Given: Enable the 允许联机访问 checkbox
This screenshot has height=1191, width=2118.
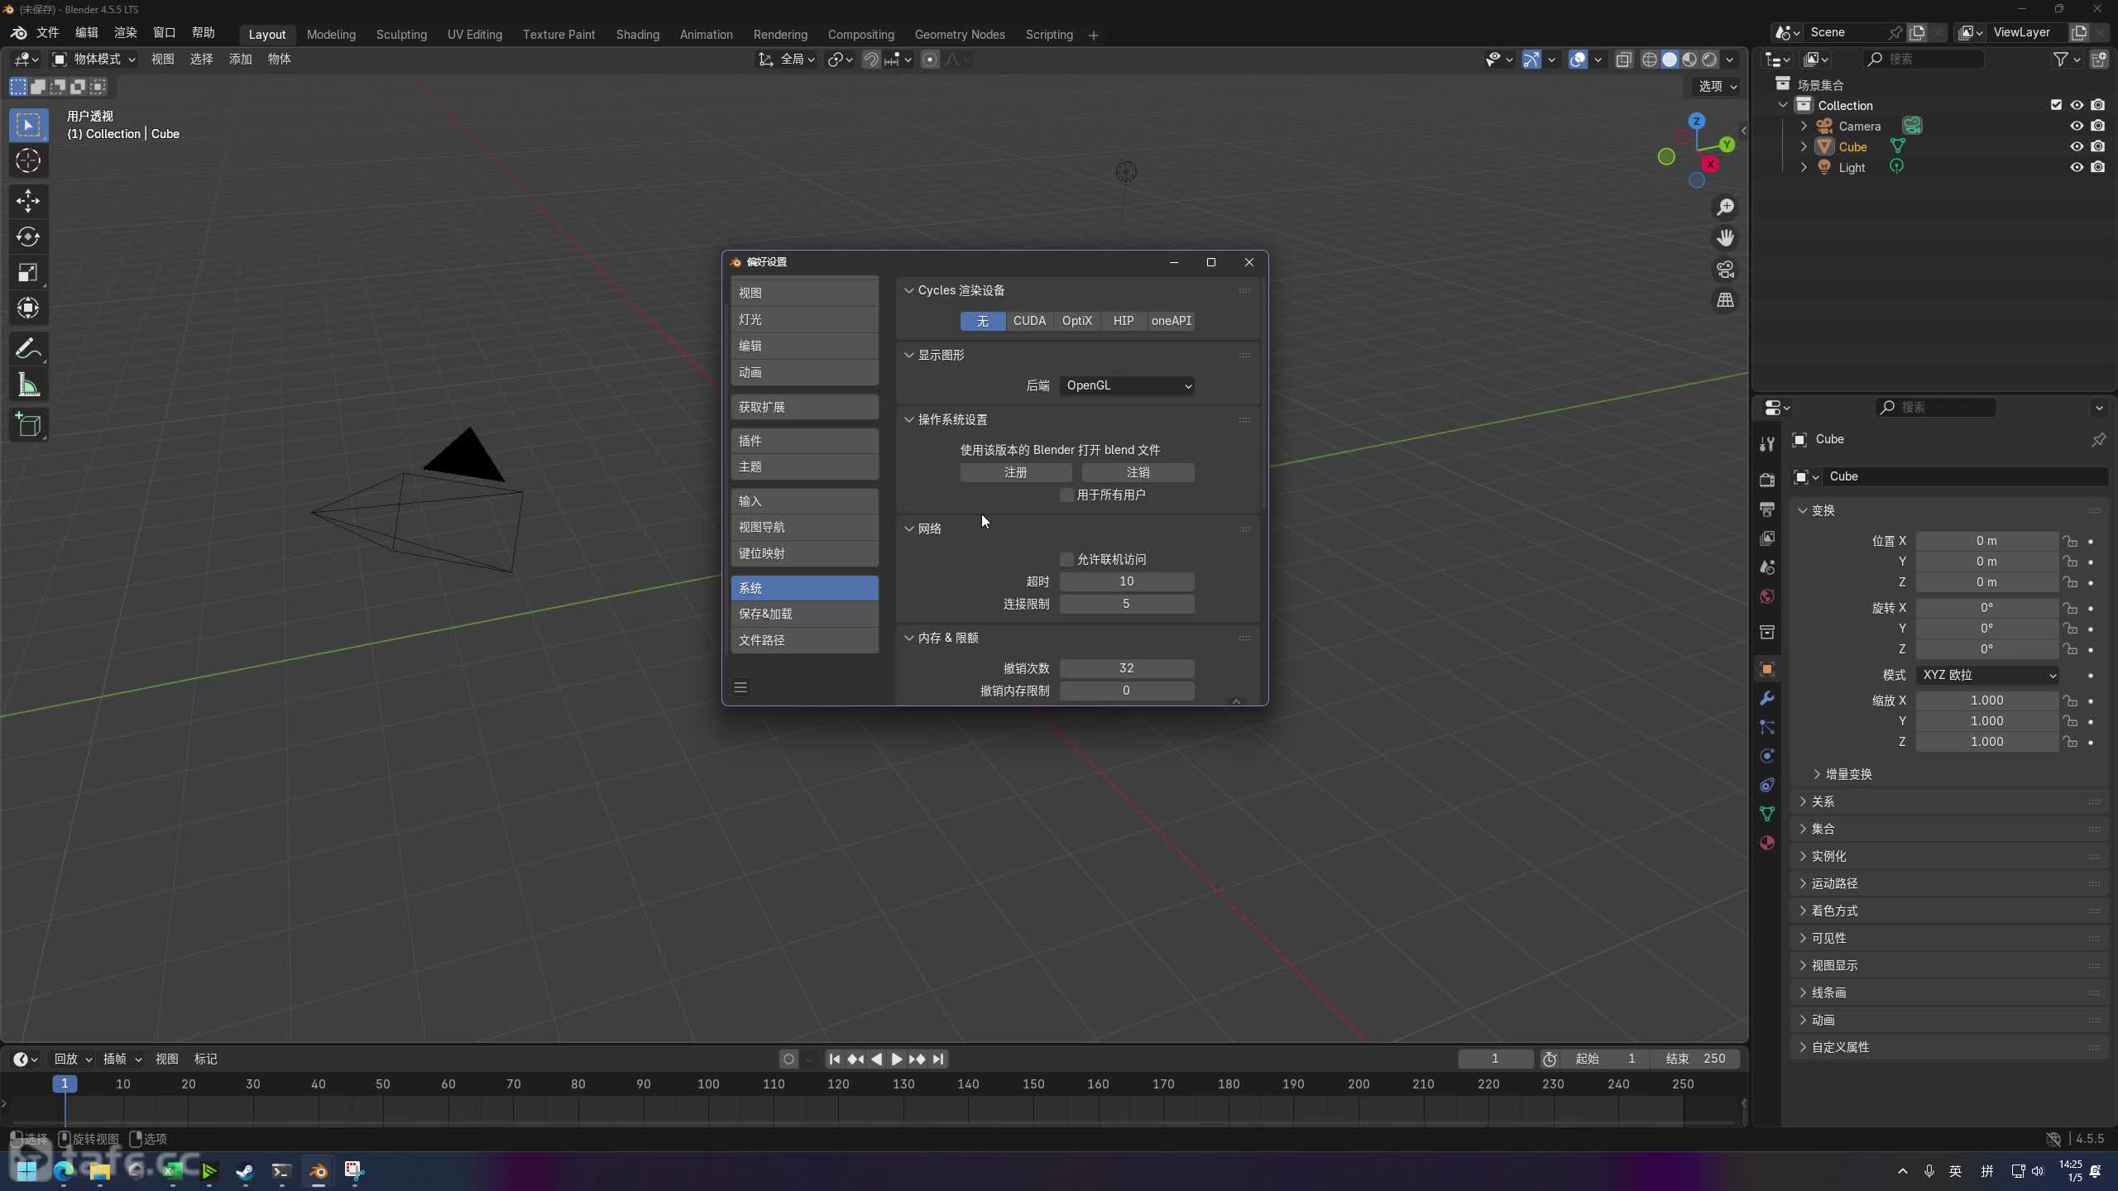Looking at the screenshot, I should click(x=1066, y=560).
